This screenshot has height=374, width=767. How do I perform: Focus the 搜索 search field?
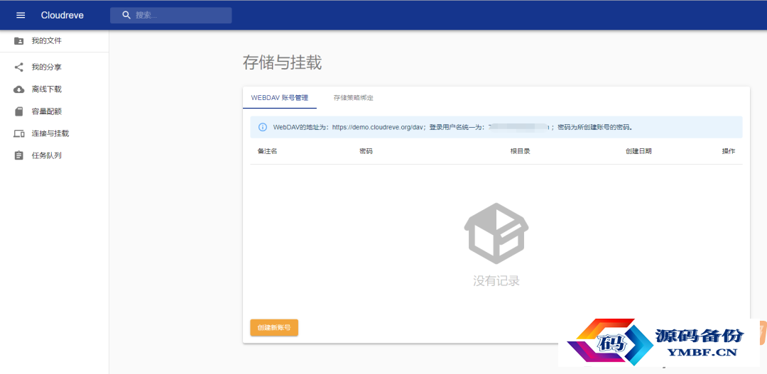170,15
